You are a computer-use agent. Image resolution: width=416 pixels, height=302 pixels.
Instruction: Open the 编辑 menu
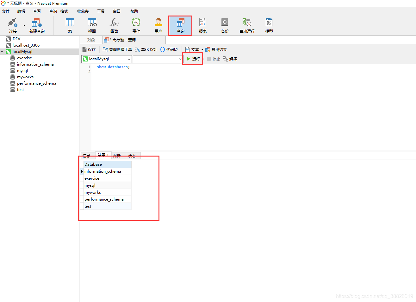21,11
